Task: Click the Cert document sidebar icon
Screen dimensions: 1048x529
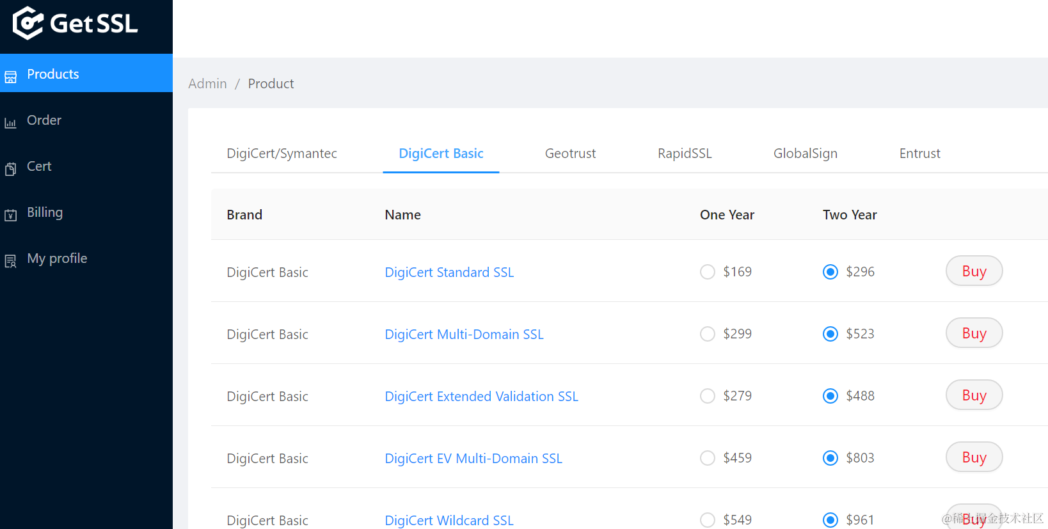Action: [11, 169]
